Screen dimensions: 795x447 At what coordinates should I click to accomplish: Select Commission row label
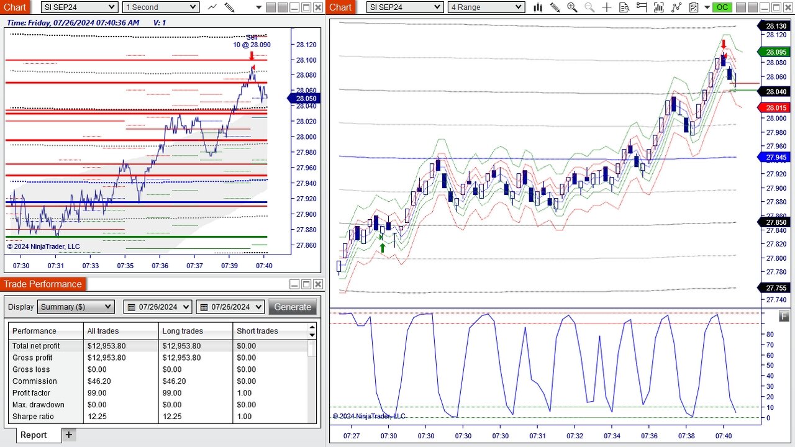pyautogui.click(x=34, y=381)
